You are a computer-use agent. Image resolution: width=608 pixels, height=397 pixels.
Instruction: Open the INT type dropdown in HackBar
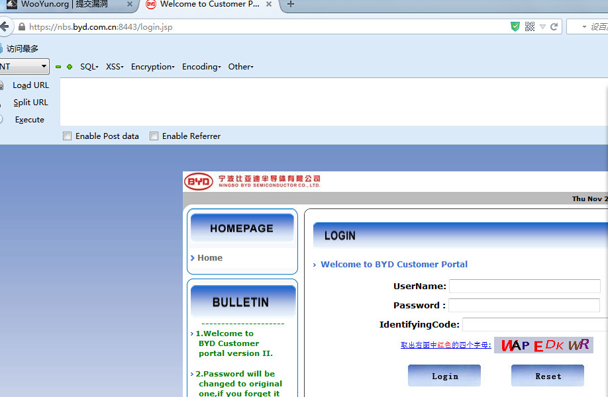(x=24, y=67)
